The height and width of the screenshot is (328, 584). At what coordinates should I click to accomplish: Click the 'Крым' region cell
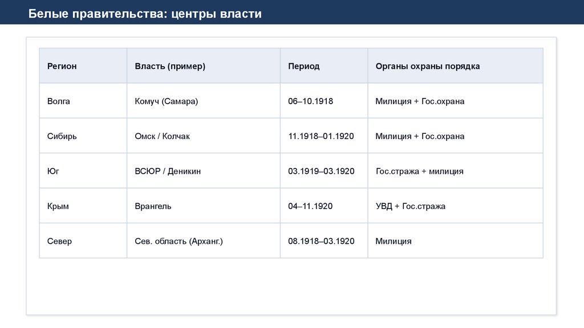pos(58,206)
